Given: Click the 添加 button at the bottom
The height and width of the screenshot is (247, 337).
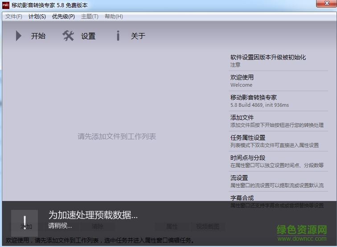Looking at the screenshot, I should click(26, 226).
